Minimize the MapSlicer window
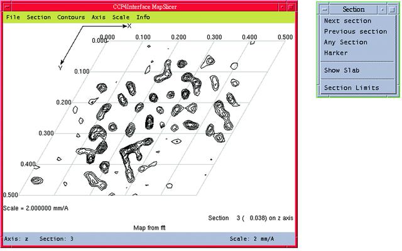Image resolution: width=402 pixels, height=251 pixels. point(282,7)
